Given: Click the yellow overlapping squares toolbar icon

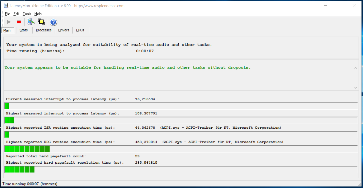Looking at the screenshot, I should [x=41, y=22].
